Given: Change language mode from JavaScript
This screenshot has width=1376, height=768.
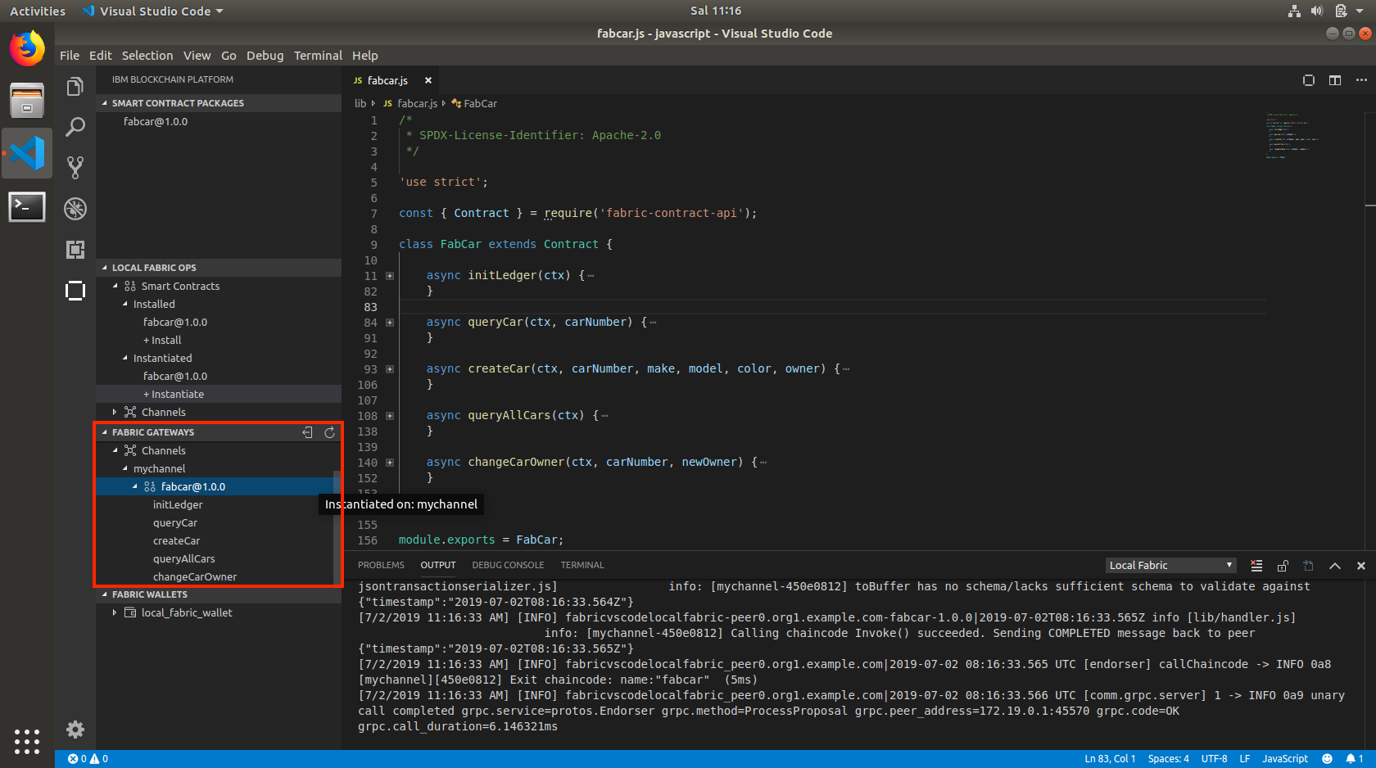Looking at the screenshot, I should pos(1285,759).
